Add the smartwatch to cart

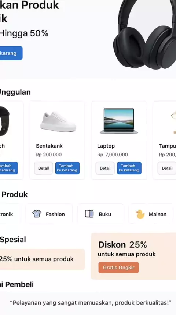9,168
